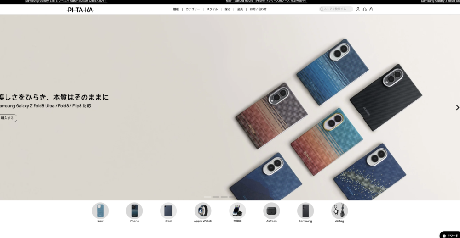Click the black carbon fiber phone case
The height and width of the screenshot is (238, 460).
click(x=386, y=98)
